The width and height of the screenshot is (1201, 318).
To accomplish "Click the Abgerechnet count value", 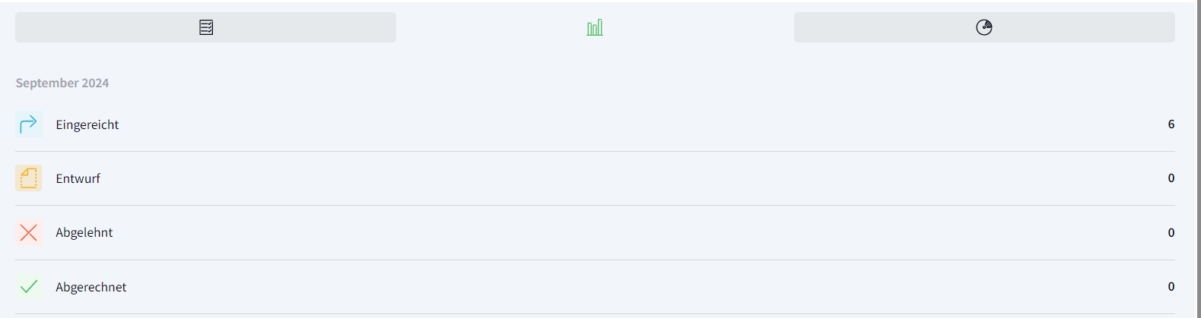I will point(1171,287).
